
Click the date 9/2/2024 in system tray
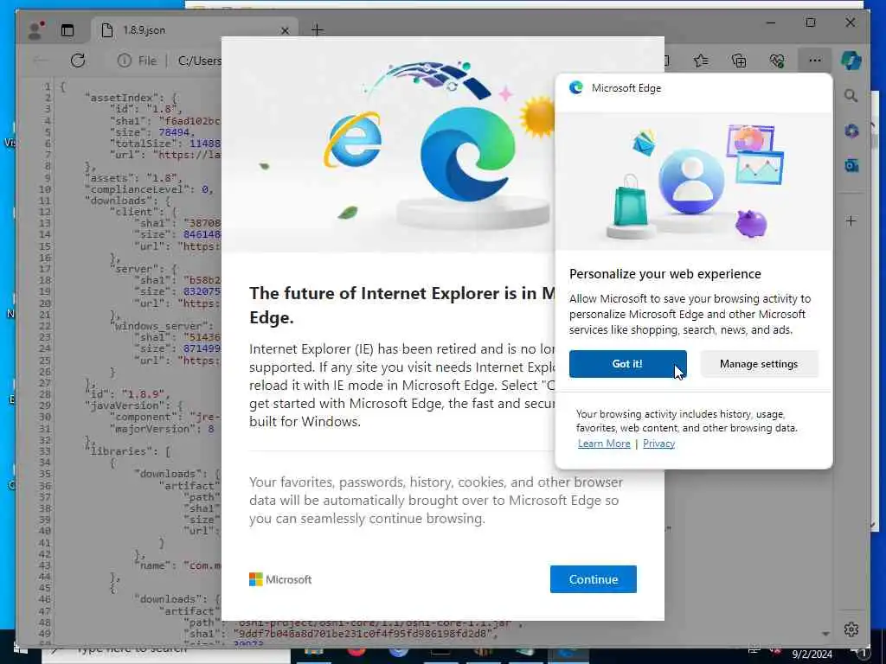pyautogui.click(x=812, y=654)
